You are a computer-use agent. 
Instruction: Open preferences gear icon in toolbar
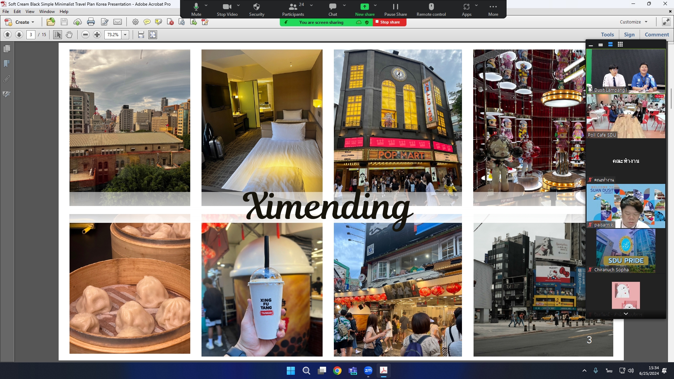click(135, 22)
